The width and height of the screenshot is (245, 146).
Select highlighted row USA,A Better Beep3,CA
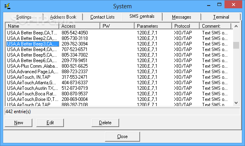pyautogui.click(x=120, y=44)
